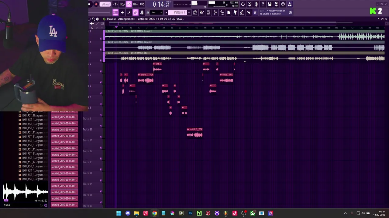Screen dimensions: 389x218
Task: Click the export render download icon
Action: tap(290, 4)
